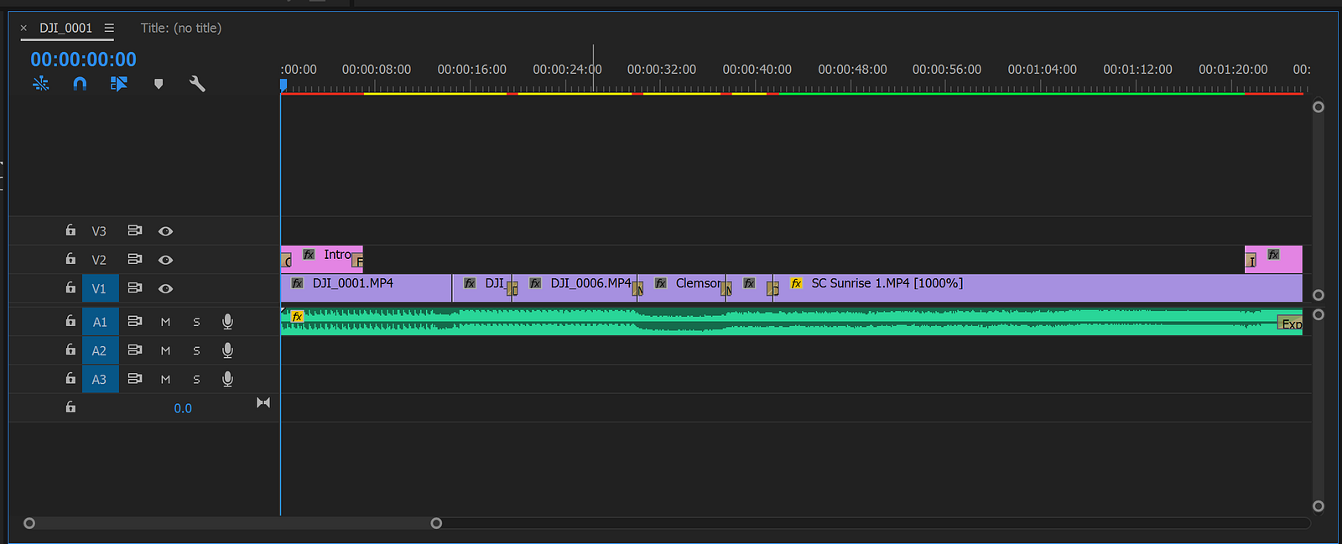Solo track A1

coord(196,322)
